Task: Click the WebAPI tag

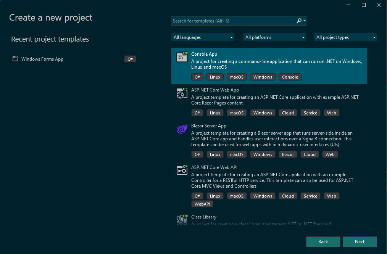Action: click(202, 204)
